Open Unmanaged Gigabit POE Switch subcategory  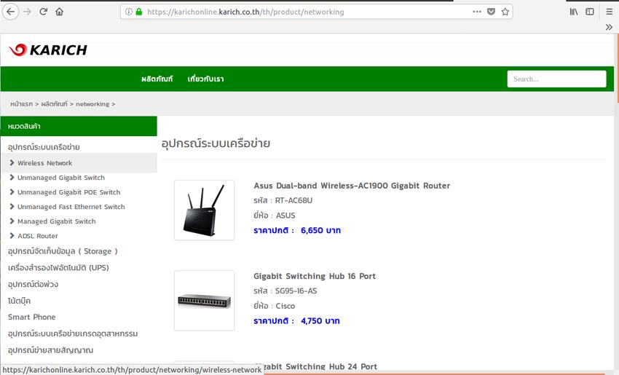(x=69, y=192)
